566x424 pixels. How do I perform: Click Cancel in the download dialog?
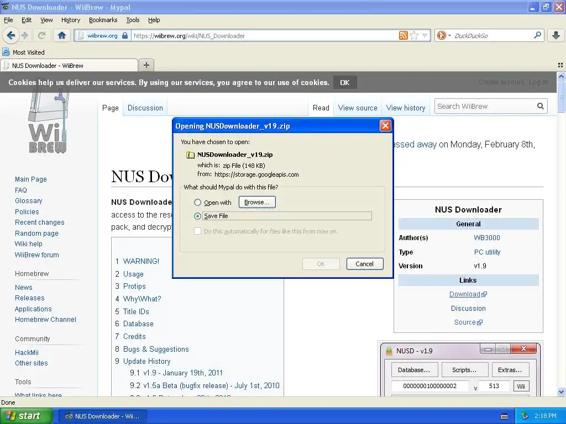(365, 264)
